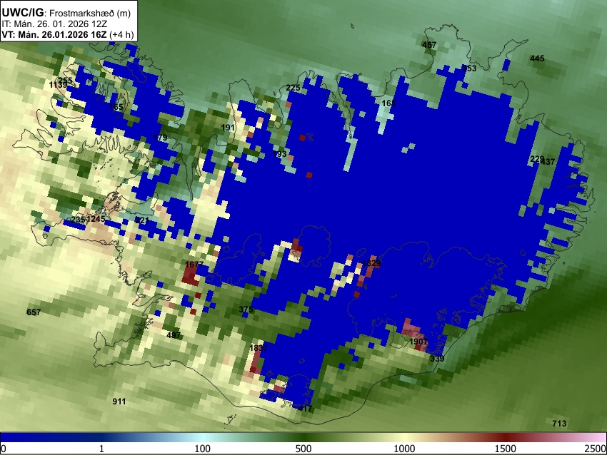Viewport: 607px width, 455px height.
Task: Click the map value 225
Action: (293, 88)
